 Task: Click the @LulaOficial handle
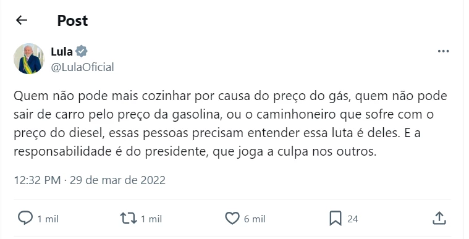point(82,67)
